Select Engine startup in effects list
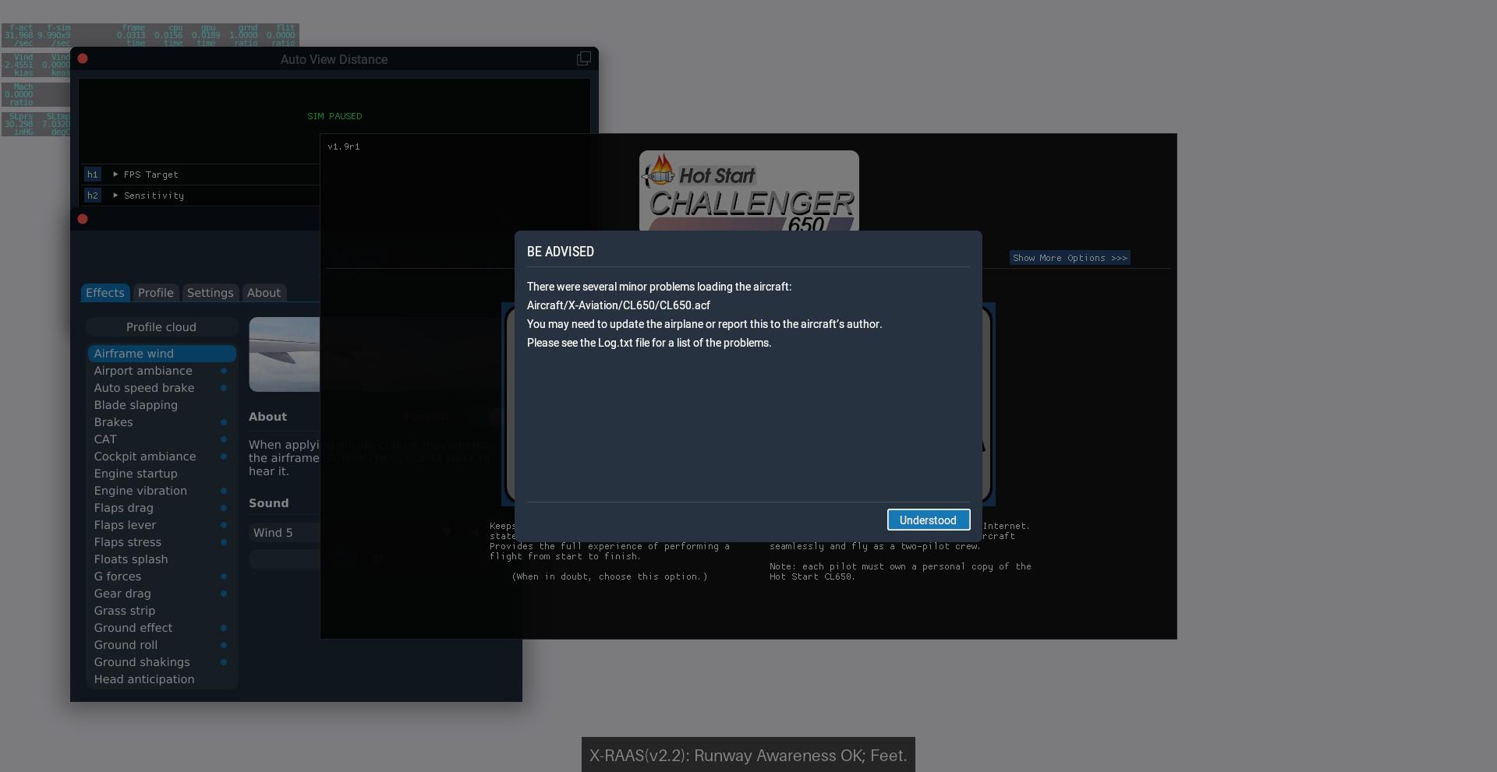 [x=136, y=474]
